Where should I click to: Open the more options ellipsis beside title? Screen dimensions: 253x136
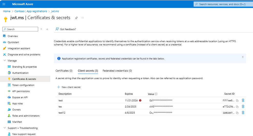[x=83, y=18]
